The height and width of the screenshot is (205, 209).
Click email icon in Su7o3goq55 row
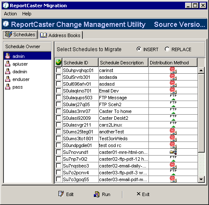(173, 179)
